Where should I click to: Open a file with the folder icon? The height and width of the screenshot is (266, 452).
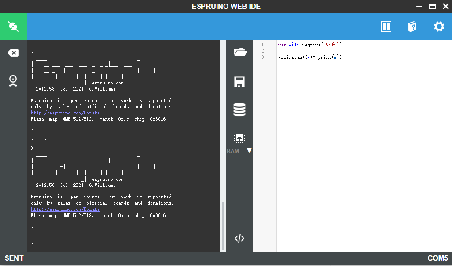240,52
